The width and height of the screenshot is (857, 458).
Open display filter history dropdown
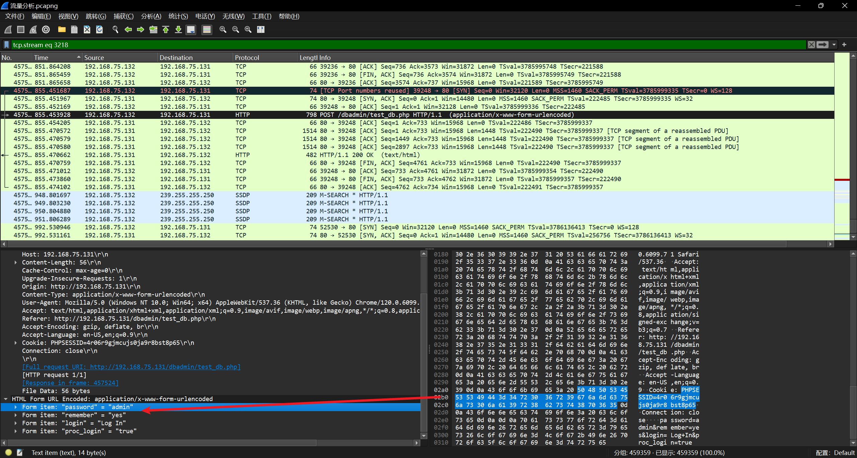click(834, 45)
